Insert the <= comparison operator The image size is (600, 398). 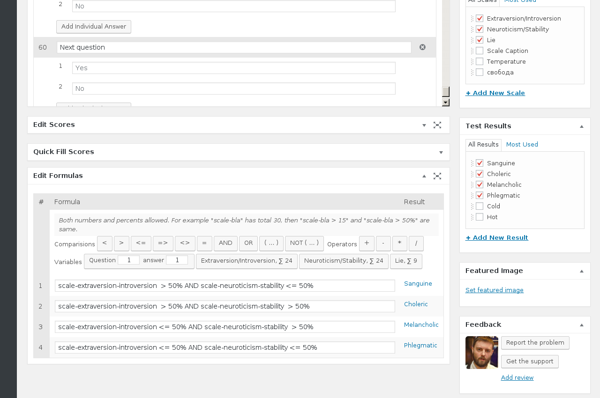pyautogui.click(x=141, y=243)
